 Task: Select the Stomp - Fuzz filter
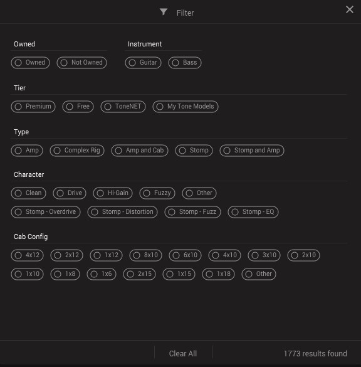point(192,212)
